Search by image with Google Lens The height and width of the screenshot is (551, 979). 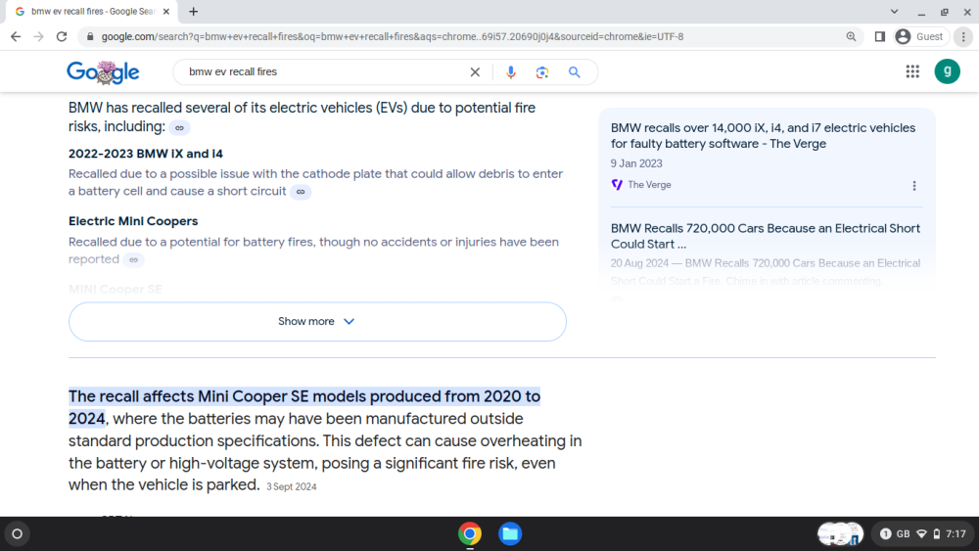click(542, 72)
